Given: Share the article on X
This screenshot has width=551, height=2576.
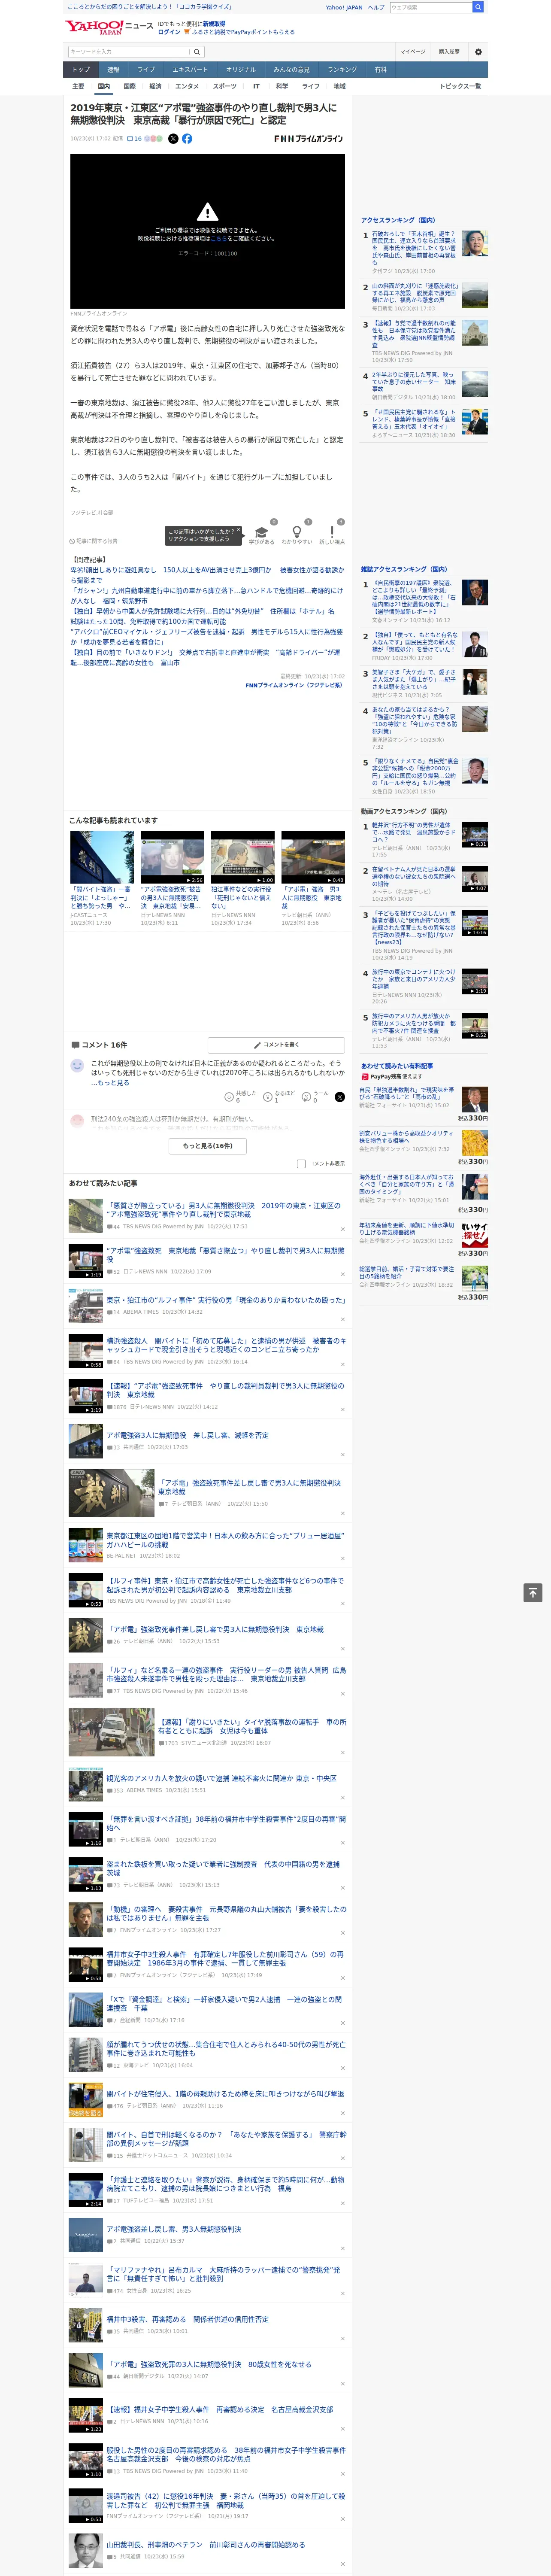Looking at the screenshot, I should 173,139.
